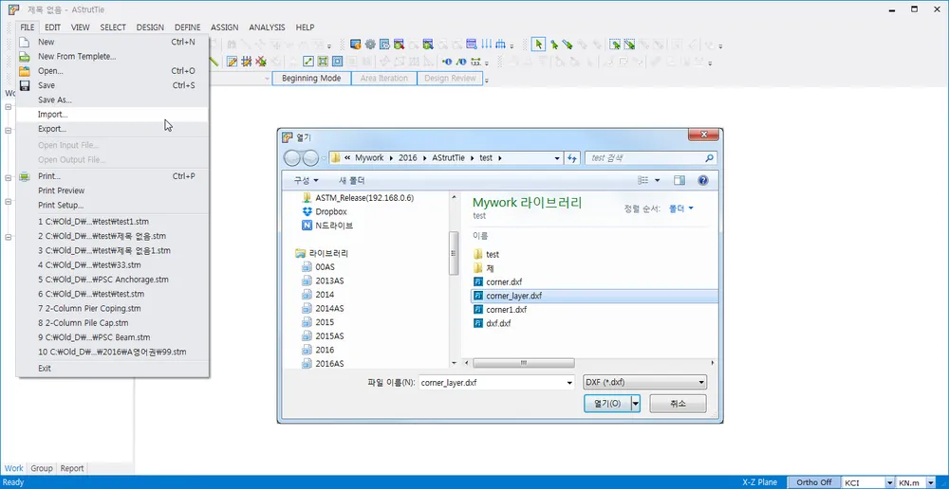This screenshot has height=489, width=949.
Task: Activate Beginning Mode
Action: pos(311,78)
